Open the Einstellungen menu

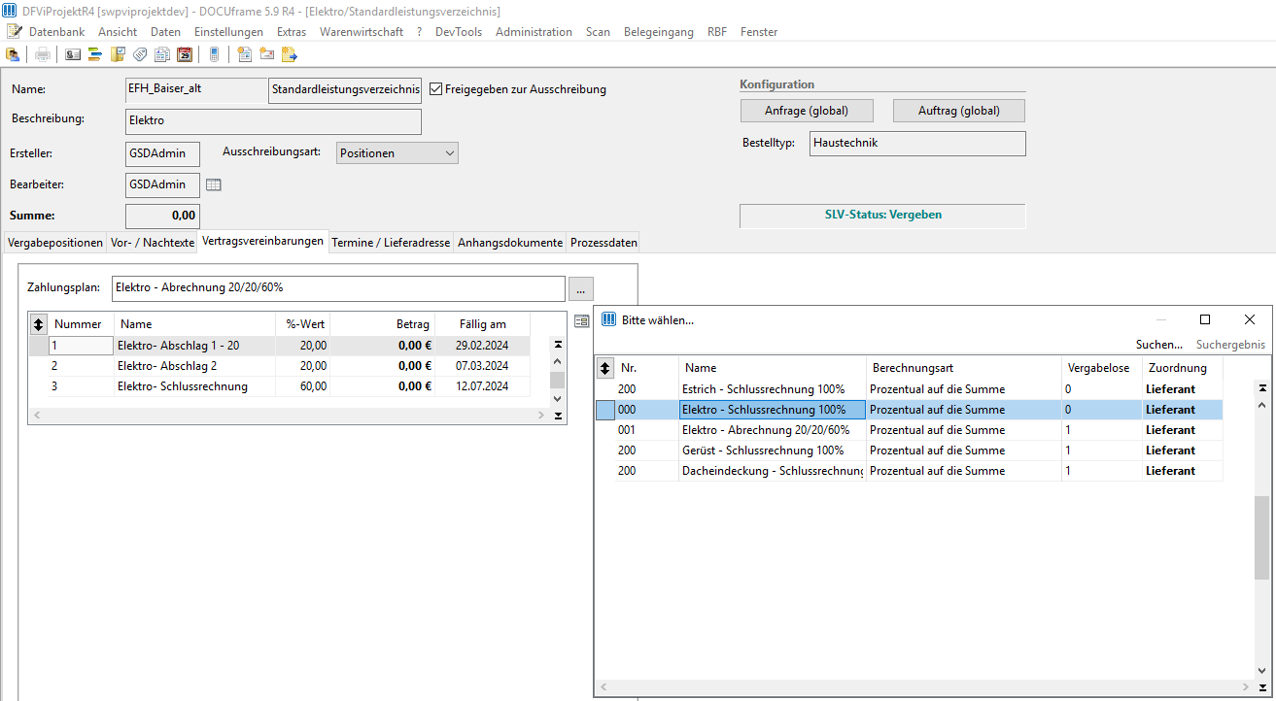pyautogui.click(x=228, y=32)
